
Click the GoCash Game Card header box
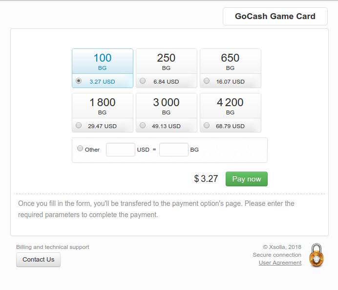[275, 17]
